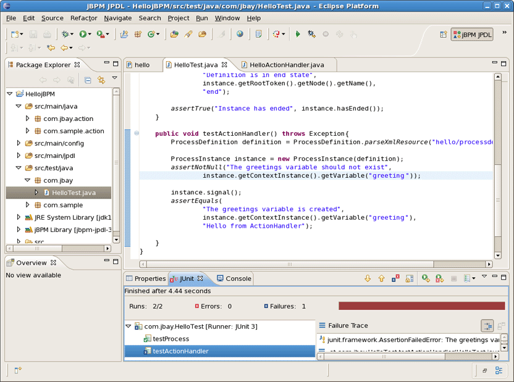Expand the src/main/config folder

19,143
